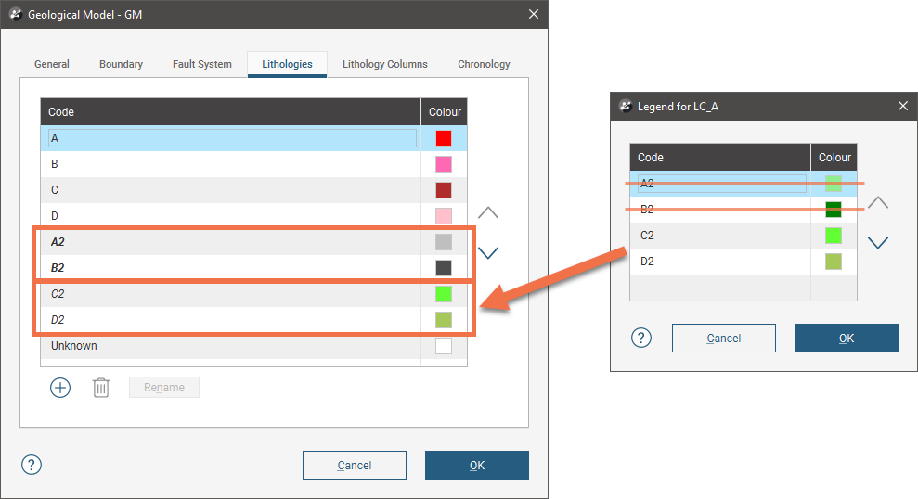Viewport: 918px width, 499px height.
Task: Change the white colour of Unknown lithology
Action: tap(444, 346)
